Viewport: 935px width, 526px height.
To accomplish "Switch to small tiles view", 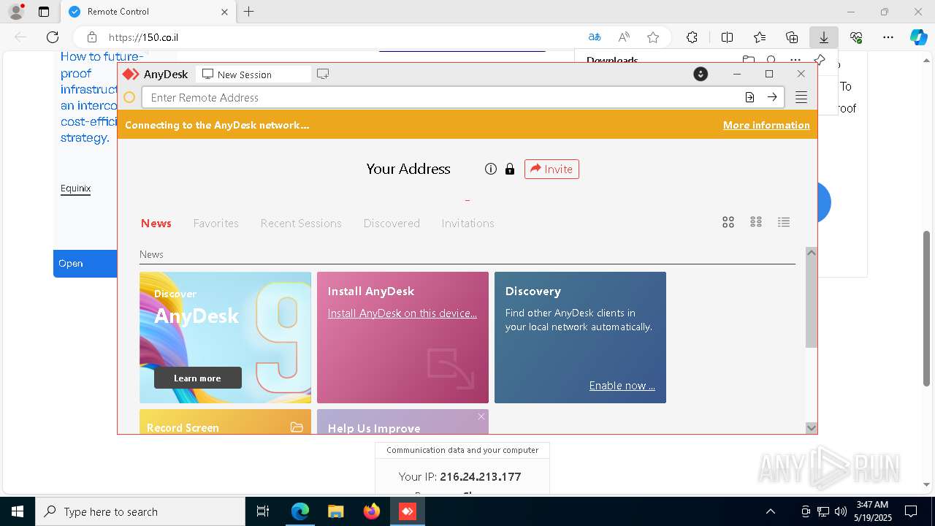I will 756,222.
